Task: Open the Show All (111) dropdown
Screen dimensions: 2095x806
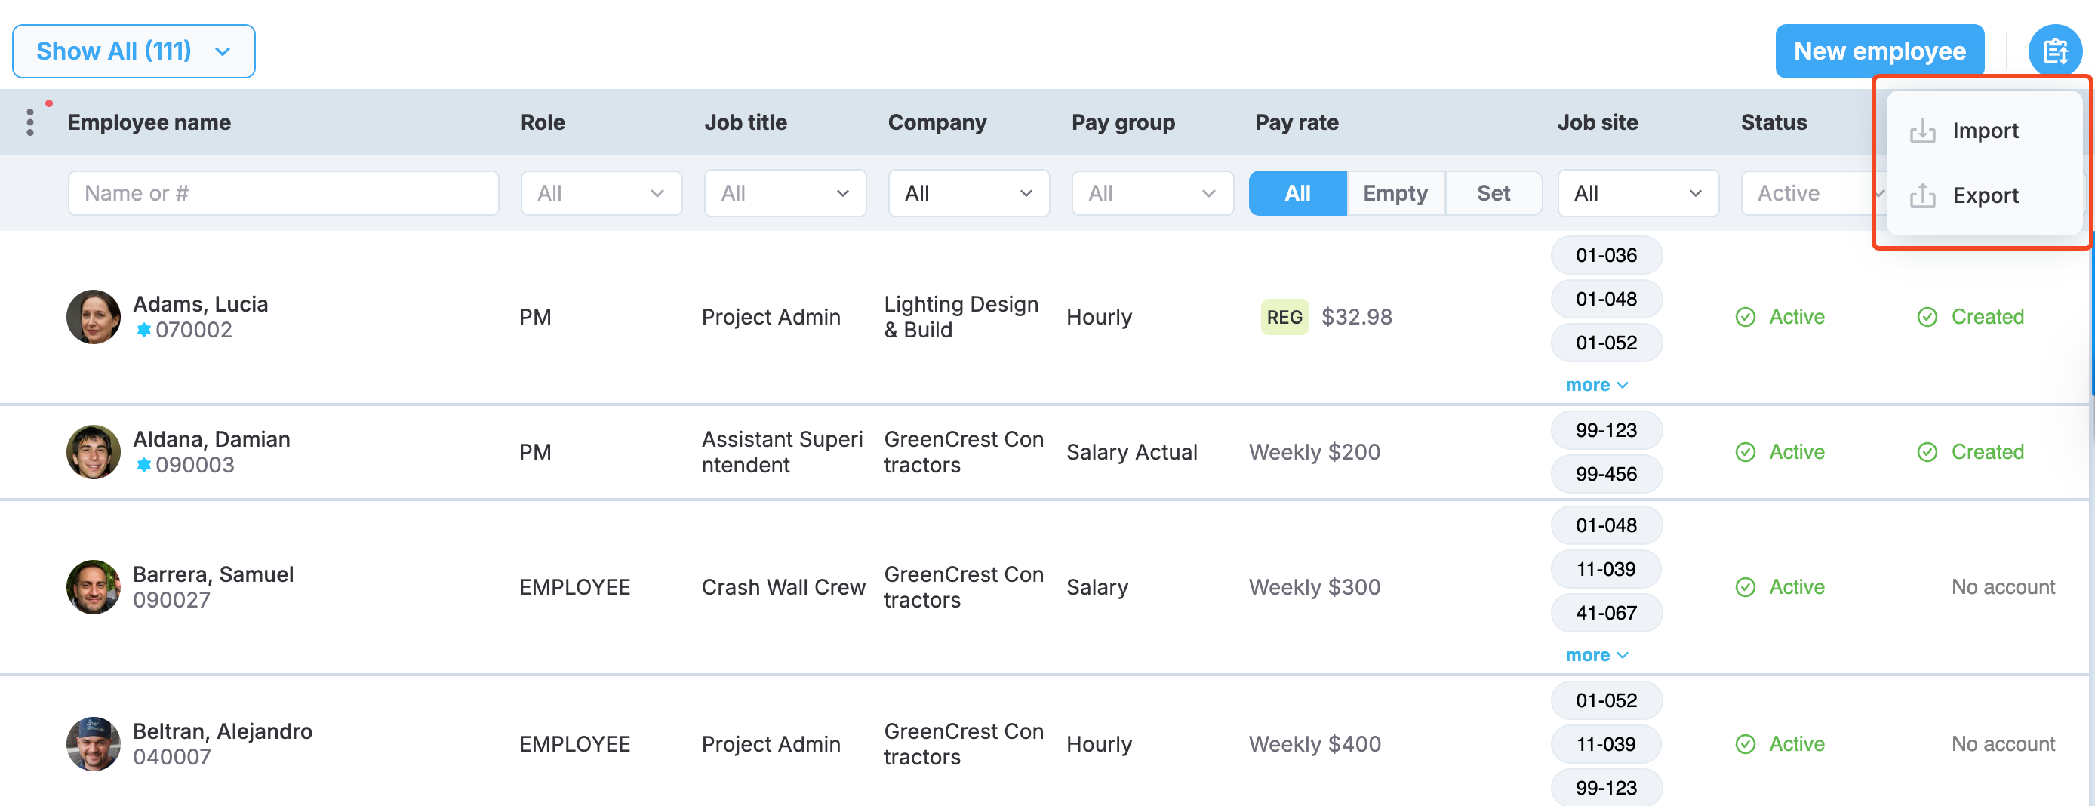Action: (134, 51)
